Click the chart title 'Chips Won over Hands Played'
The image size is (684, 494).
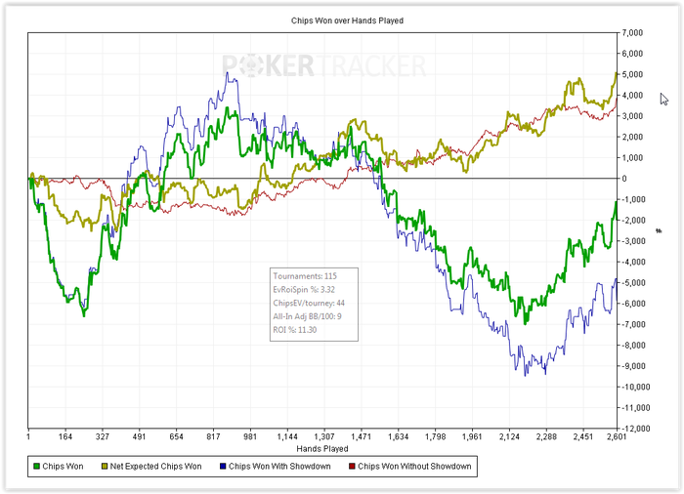point(347,21)
